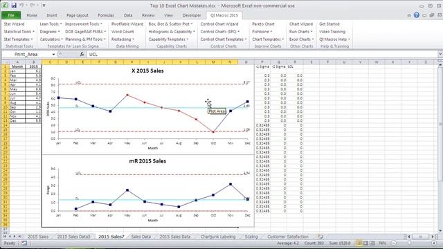The height and width of the screenshot is (249, 443).
Task: Expand the Calculators dropdown
Action: pyautogui.click(x=51, y=39)
